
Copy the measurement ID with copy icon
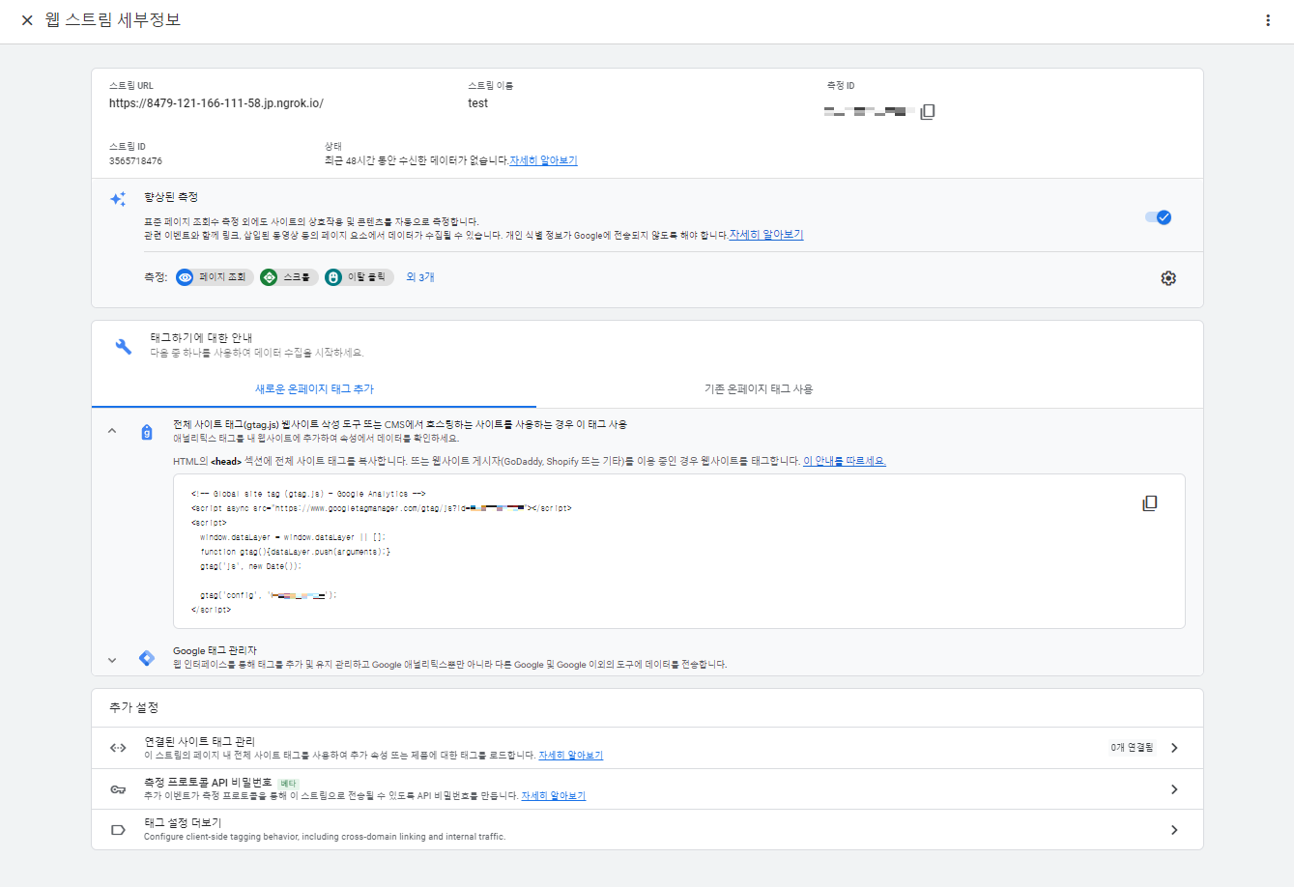pyautogui.click(x=928, y=112)
